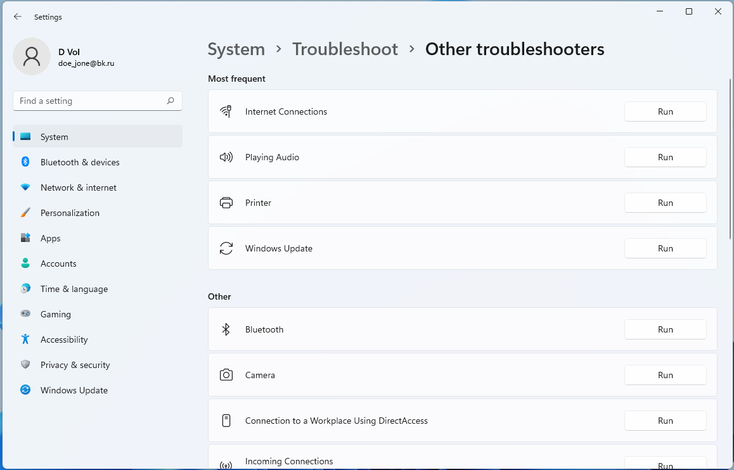Open Personalization settings

pyautogui.click(x=98, y=213)
